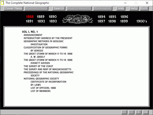Click the disabled Search Results button

[79, 8]
